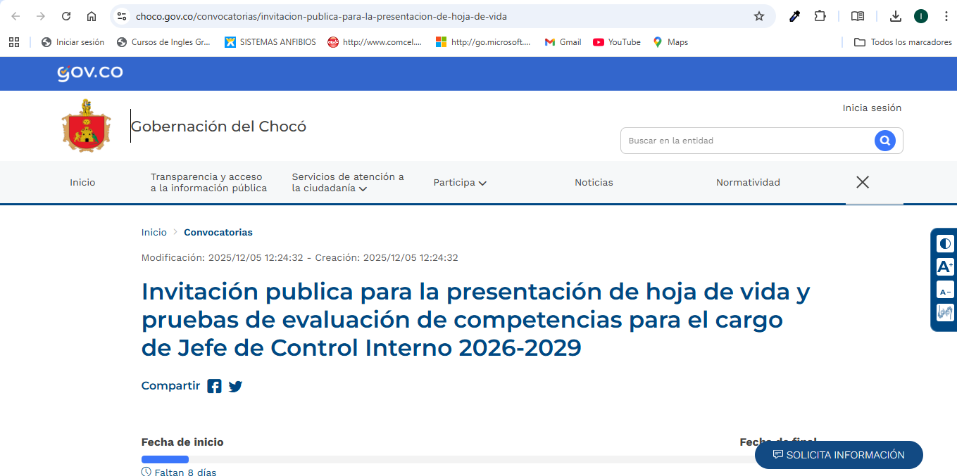Bookmark this page with star icon
The height and width of the screenshot is (476, 957).
point(758,16)
